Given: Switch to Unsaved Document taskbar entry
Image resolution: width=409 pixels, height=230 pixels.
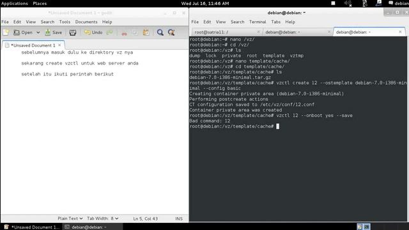Looking at the screenshot, I should coord(32,227).
